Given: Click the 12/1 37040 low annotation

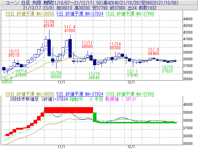Looking at the screenshot, I should point(132,73).
